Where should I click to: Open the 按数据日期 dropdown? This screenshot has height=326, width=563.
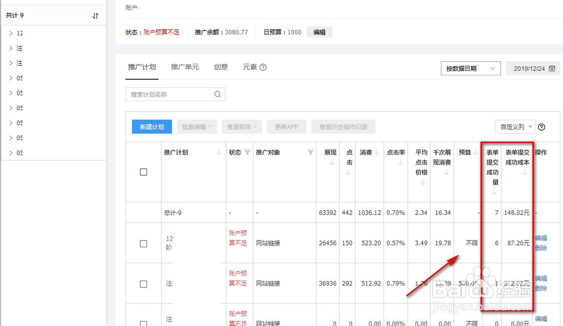point(471,69)
